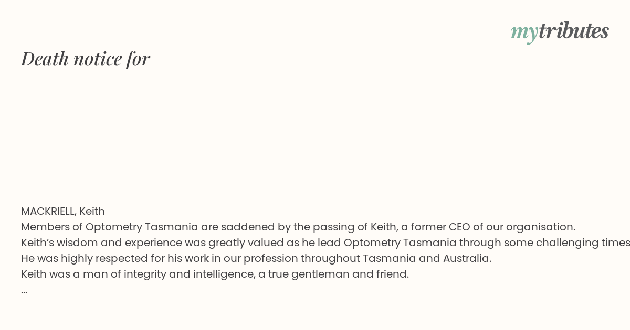Screen dimensions: 630x330
Task: Click the surname "MACKRIELL"
Action: [48, 211]
